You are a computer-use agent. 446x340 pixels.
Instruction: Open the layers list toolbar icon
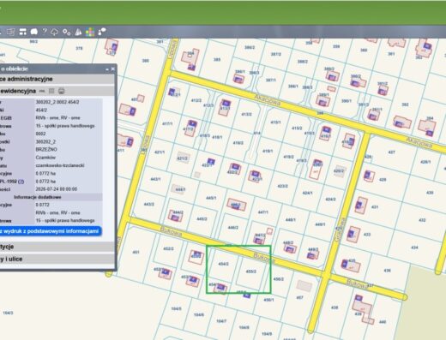point(10,32)
